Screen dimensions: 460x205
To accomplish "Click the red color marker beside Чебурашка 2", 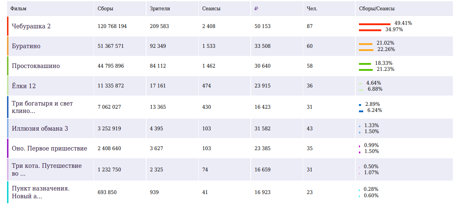I will (8, 26).
